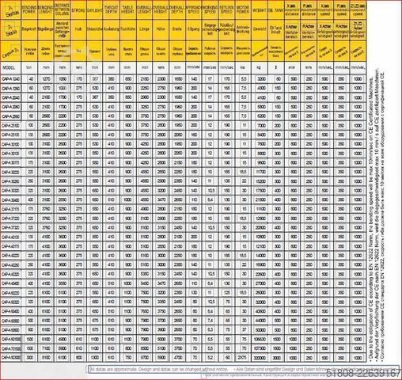Click the weight value 44000
402x380 pixels.
[261, 321]
